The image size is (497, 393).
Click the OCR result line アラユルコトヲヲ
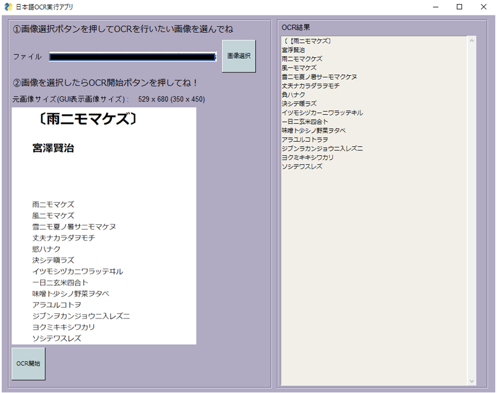[x=305, y=139]
